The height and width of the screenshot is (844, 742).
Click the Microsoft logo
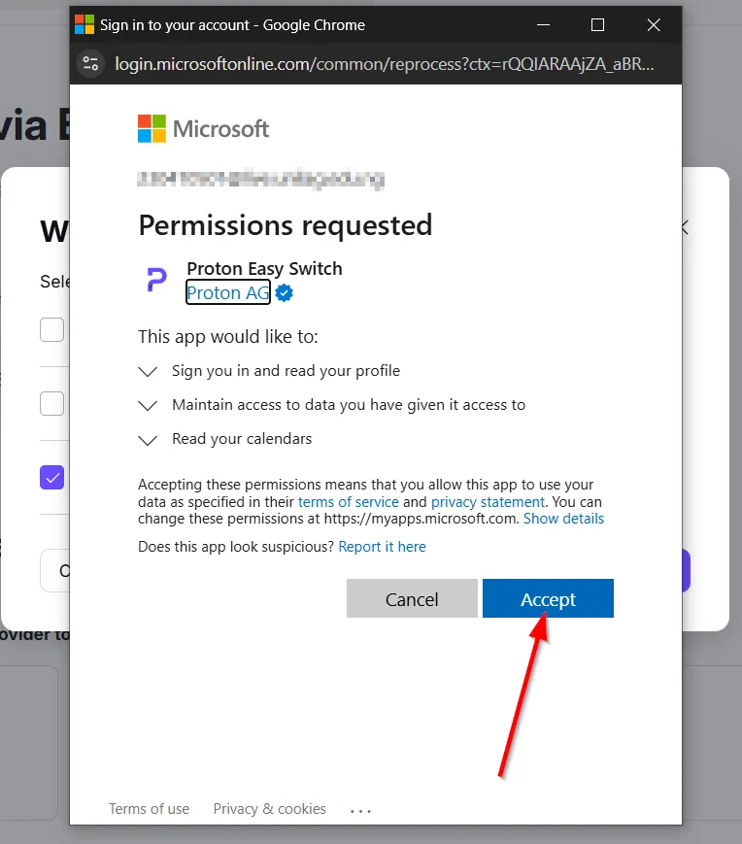pos(203,128)
